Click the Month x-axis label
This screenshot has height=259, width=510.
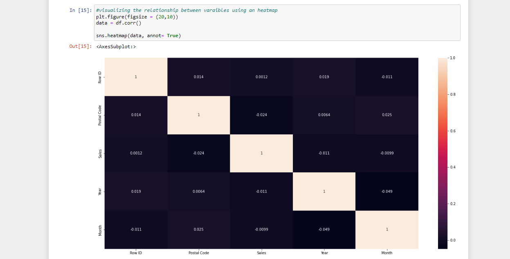tap(387, 253)
